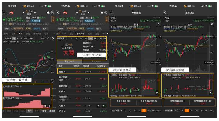Viewport: 219px width, 121px height.
Task: Open settings gear on the 凱基 chart
Action: [159, 24]
